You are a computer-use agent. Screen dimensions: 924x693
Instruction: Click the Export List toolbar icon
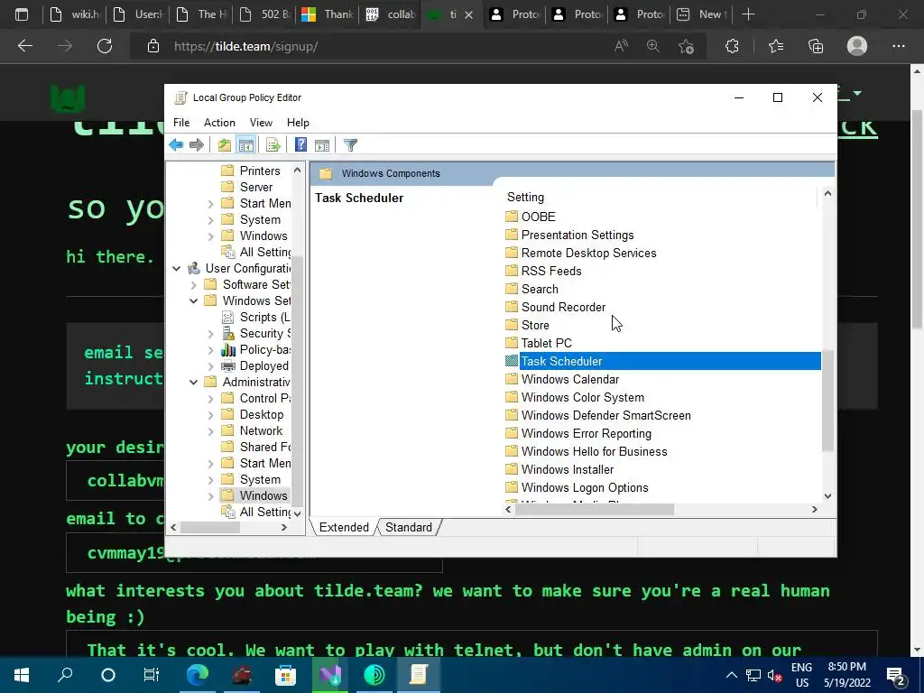pos(273,145)
